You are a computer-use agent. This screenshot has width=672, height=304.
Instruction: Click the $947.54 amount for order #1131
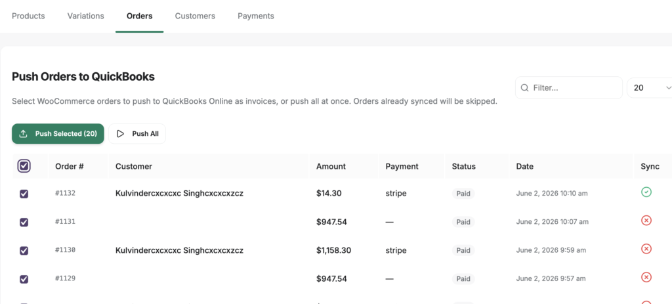pyautogui.click(x=331, y=222)
